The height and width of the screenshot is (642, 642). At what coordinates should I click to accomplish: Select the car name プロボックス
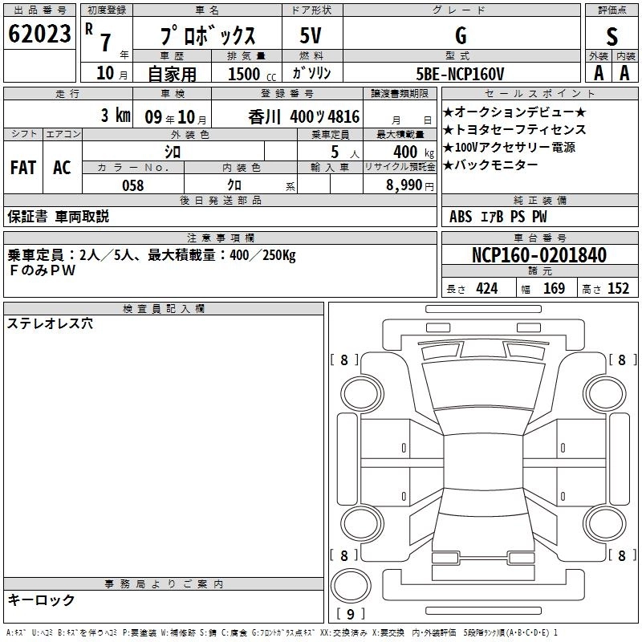pos(208,35)
